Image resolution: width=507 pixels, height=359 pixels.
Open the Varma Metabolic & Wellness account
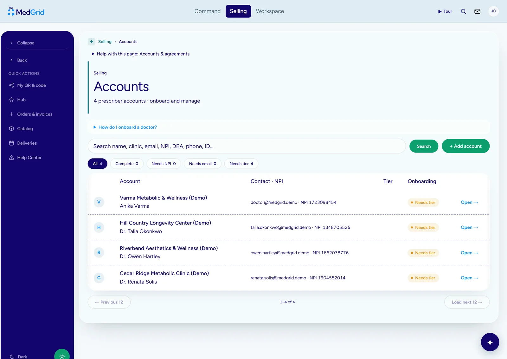pos(469,202)
